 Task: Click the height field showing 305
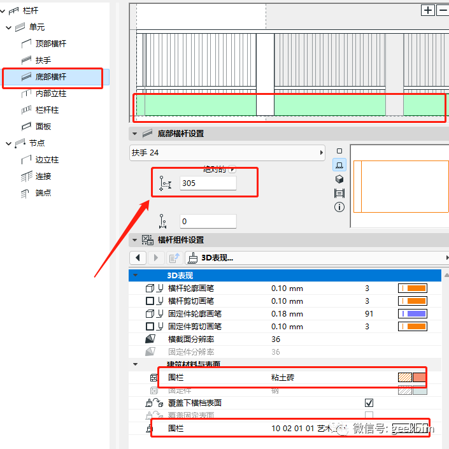tap(208, 183)
